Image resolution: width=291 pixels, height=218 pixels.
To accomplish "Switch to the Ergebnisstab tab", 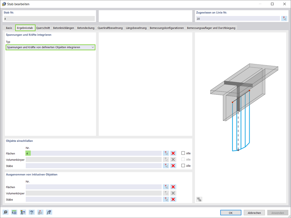I will coord(25,28).
